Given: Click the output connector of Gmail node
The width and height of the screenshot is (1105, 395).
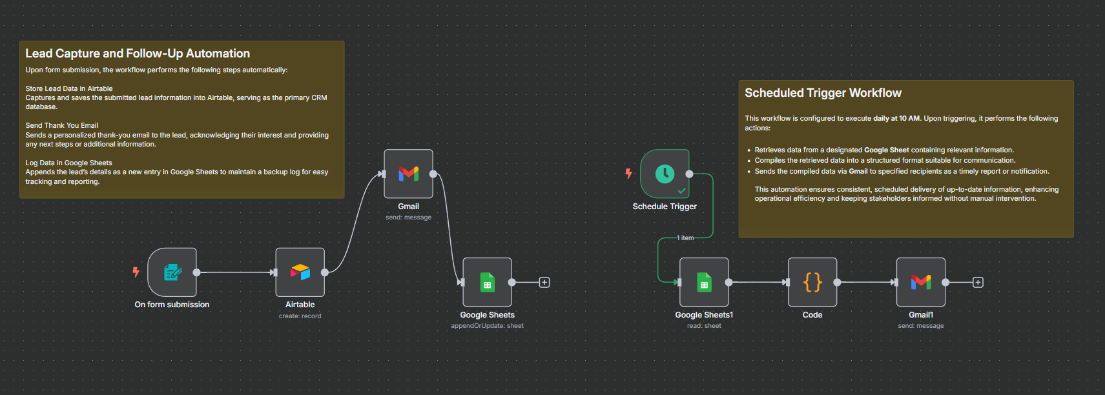Looking at the screenshot, I should [433, 174].
